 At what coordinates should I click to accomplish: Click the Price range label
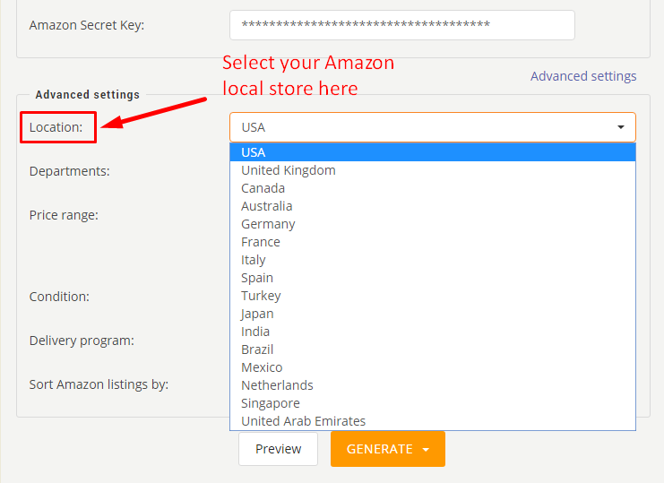pyautogui.click(x=64, y=215)
